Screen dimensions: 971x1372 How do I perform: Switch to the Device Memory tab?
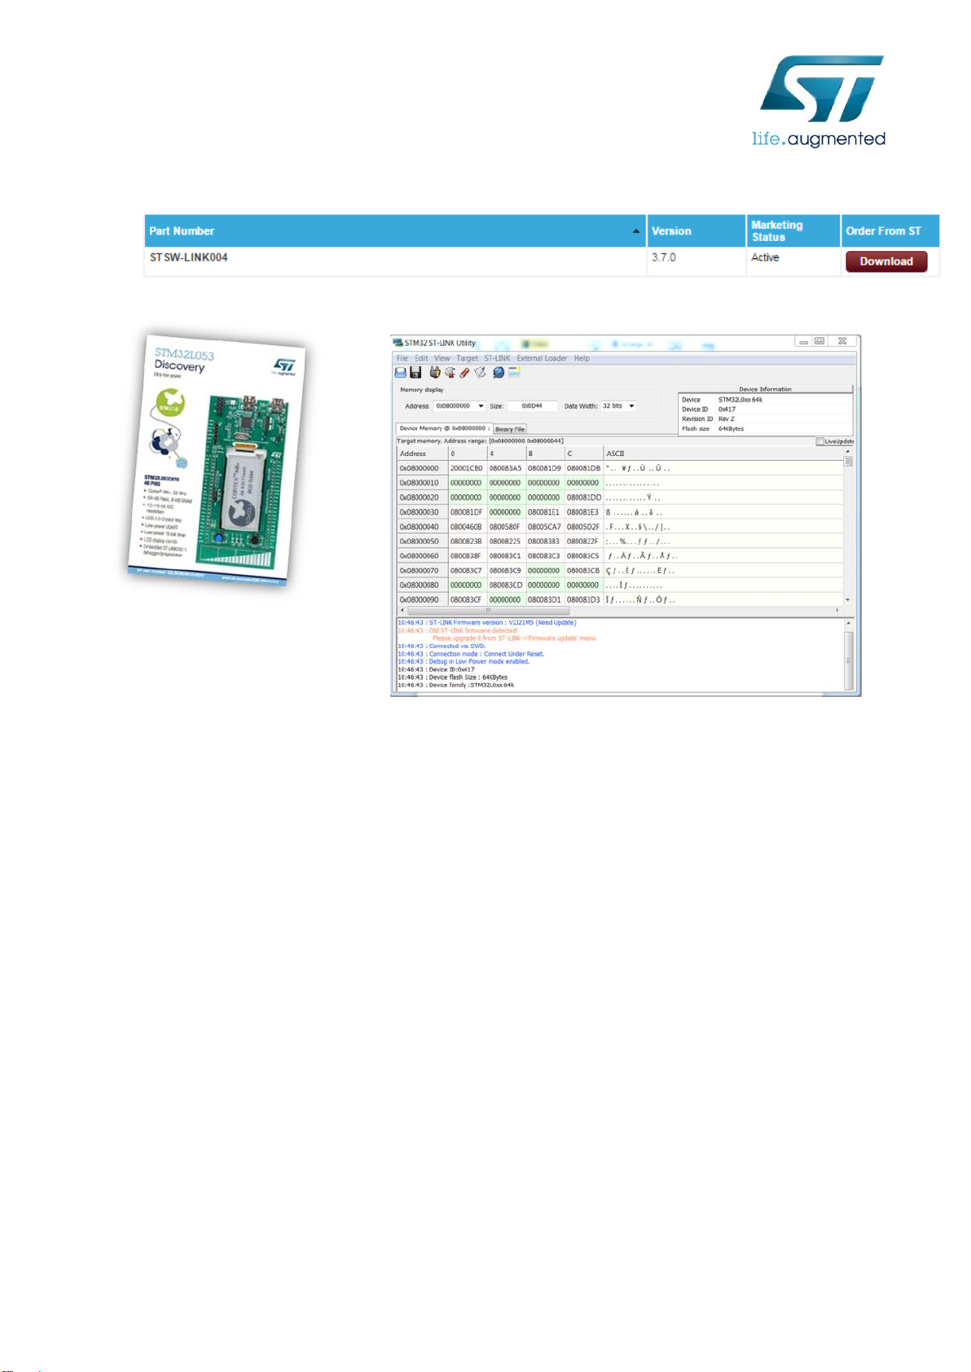click(444, 428)
